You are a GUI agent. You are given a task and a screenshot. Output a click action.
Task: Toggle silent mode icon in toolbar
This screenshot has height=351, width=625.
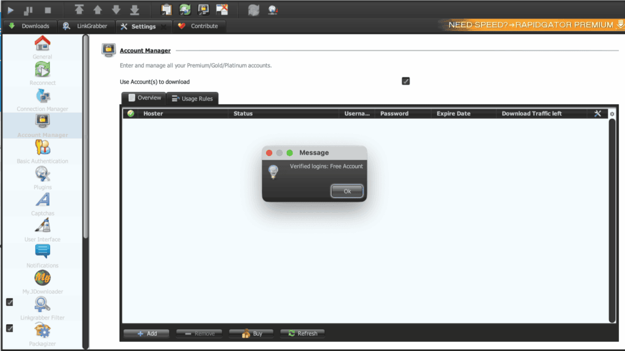(222, 10)
